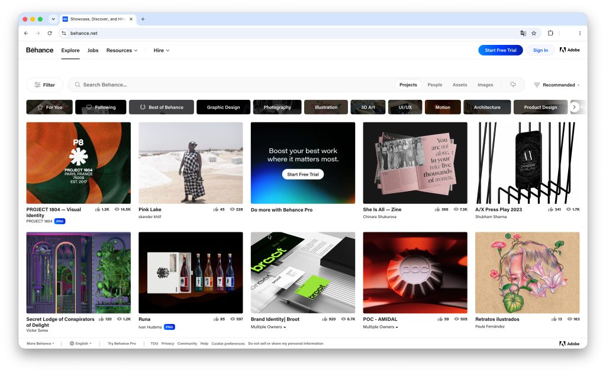This screenshot has width=606, height=373.
Task: Open the More Behance footer dropdown
Action: [x=40, y=343]
